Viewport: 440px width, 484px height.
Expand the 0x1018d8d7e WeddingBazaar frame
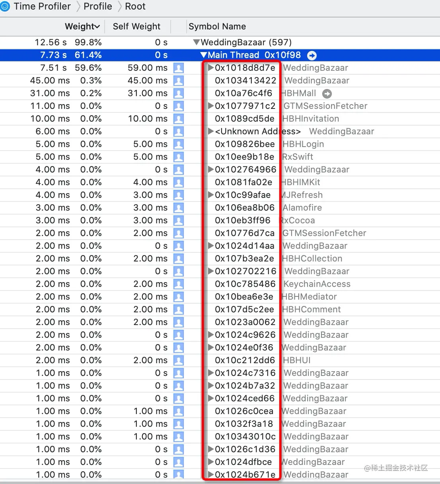click(x=211, y=68)
